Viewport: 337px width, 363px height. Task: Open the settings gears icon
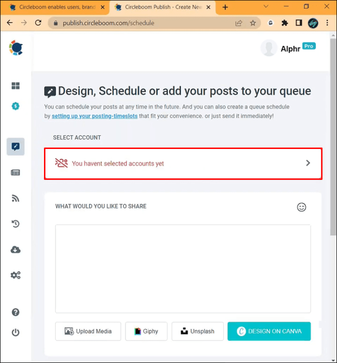[x=16, y=276]
